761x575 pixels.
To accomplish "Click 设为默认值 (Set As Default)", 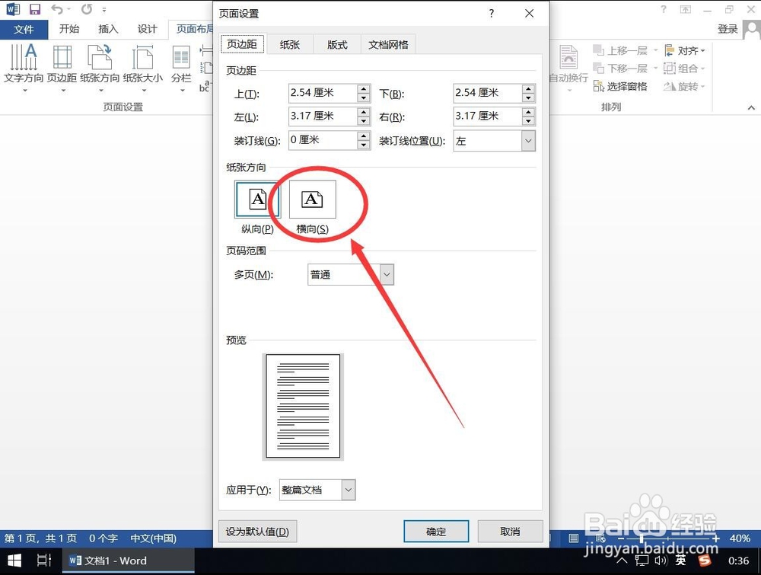I will coord(257,531).
